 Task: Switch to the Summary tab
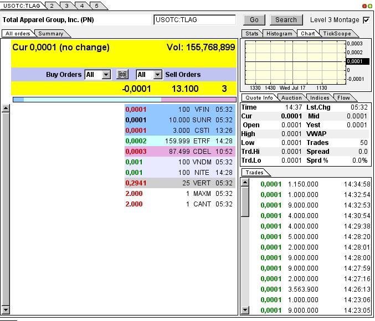tap(50, 34)
